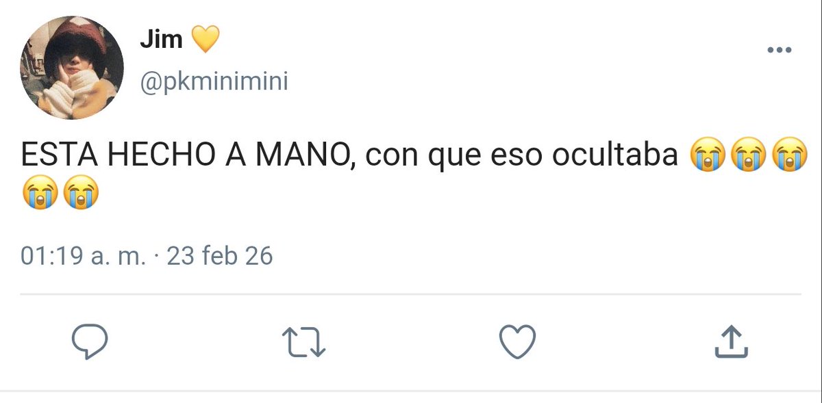Click the first crying emoji on the second line

tap(40, 194)
